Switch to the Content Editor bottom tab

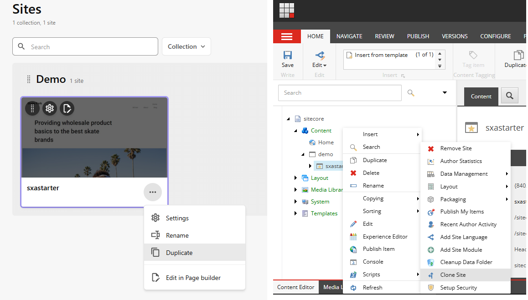(x=295, y=287)
